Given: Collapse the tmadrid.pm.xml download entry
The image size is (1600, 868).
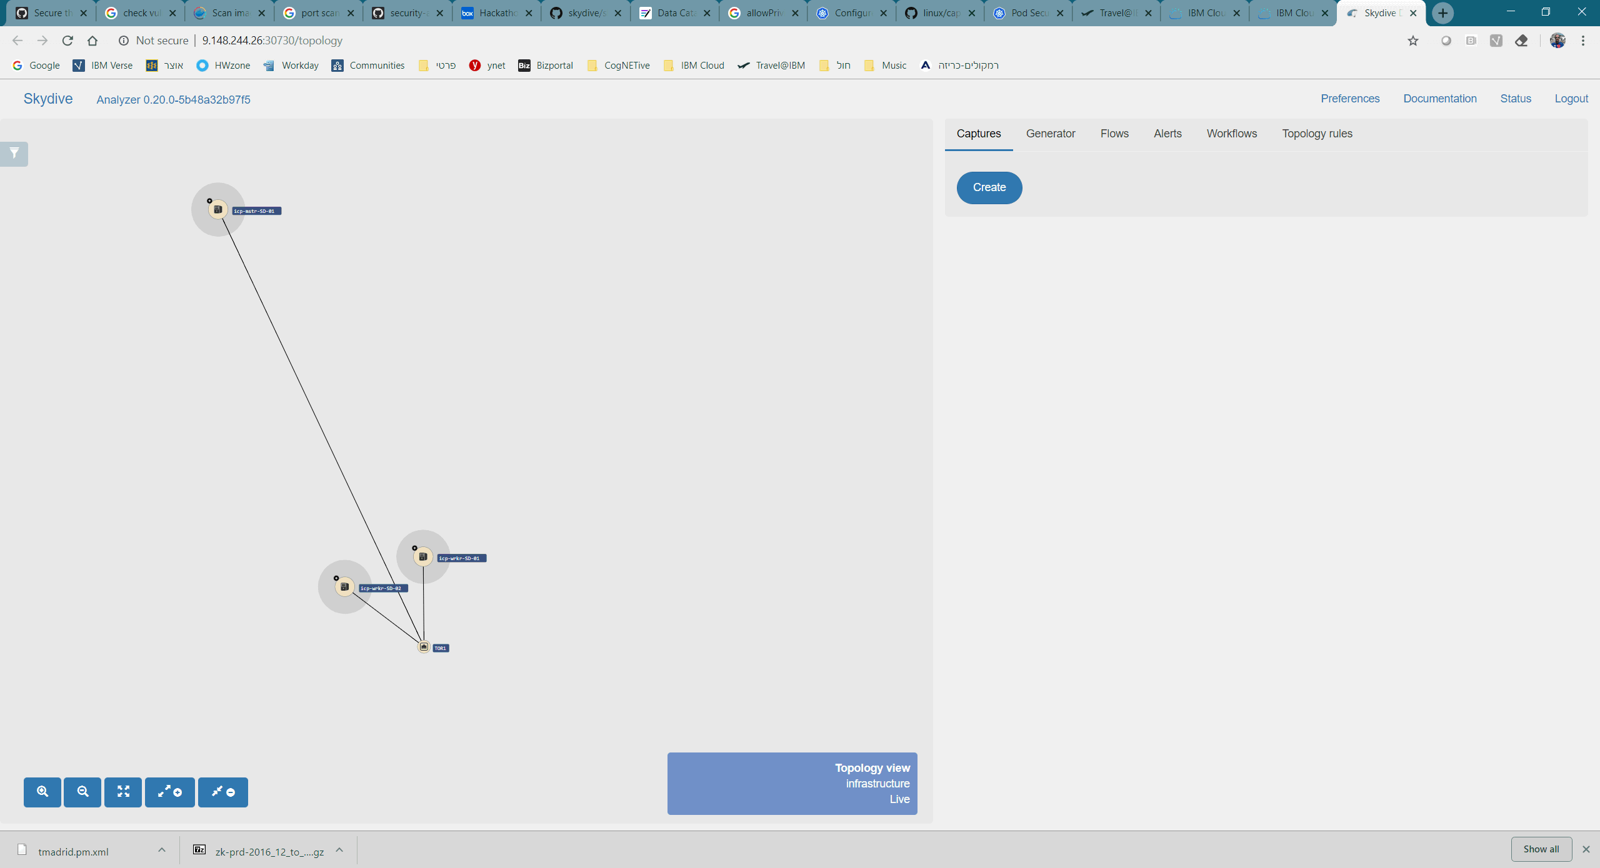Looking at the screenshot, I should [x=161, y=851].
